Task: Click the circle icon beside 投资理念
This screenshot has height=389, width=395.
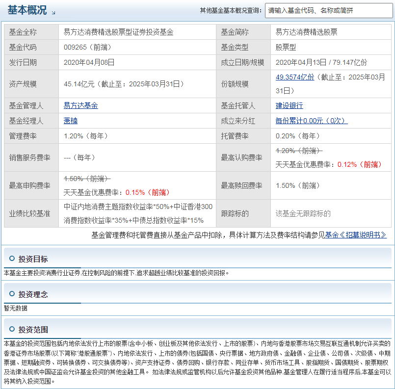Action: pyautogui.click(x=12, y=293)
